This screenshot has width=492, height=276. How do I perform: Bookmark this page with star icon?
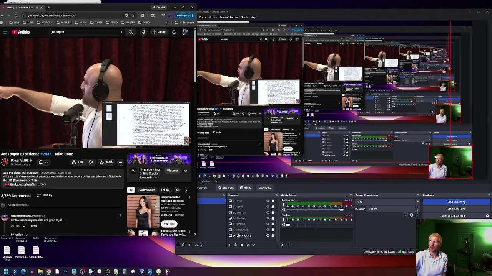pyautogui.click(x=133, y=15)
